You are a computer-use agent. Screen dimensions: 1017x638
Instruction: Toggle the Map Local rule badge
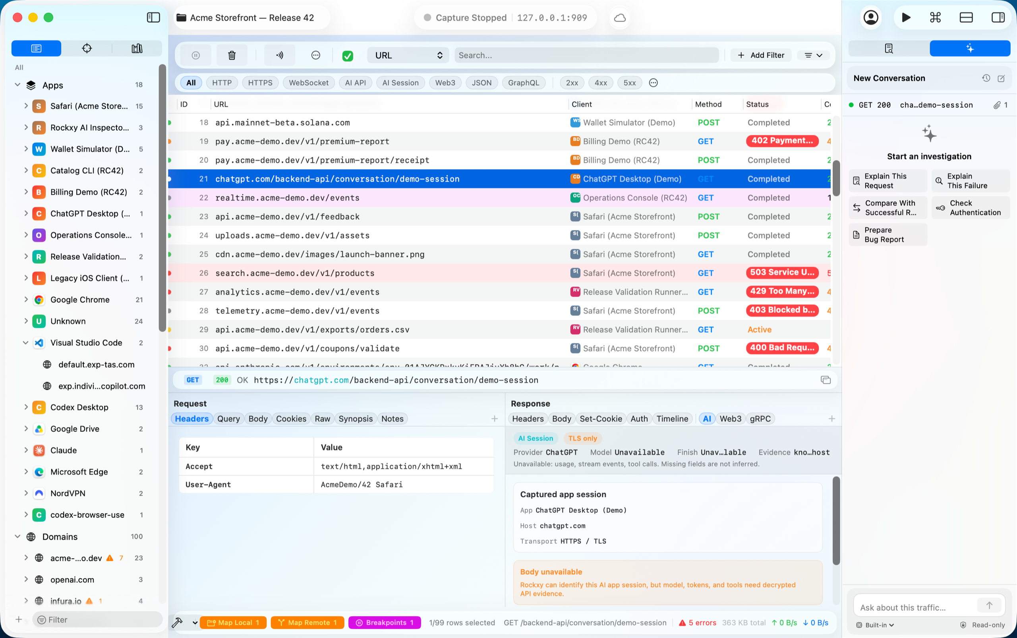[233, 623]
